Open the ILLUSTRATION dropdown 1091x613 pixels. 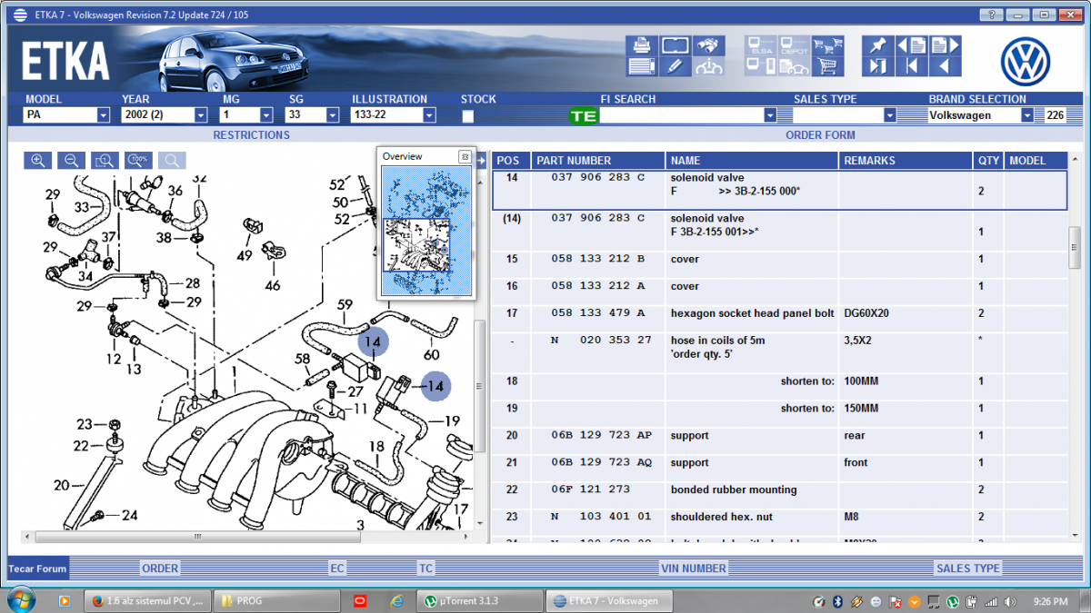pos(429,115)
